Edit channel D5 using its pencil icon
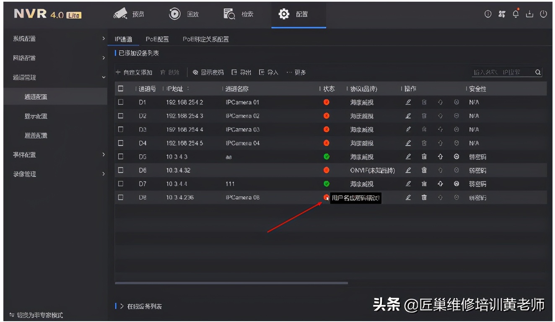 coord(408,156)
